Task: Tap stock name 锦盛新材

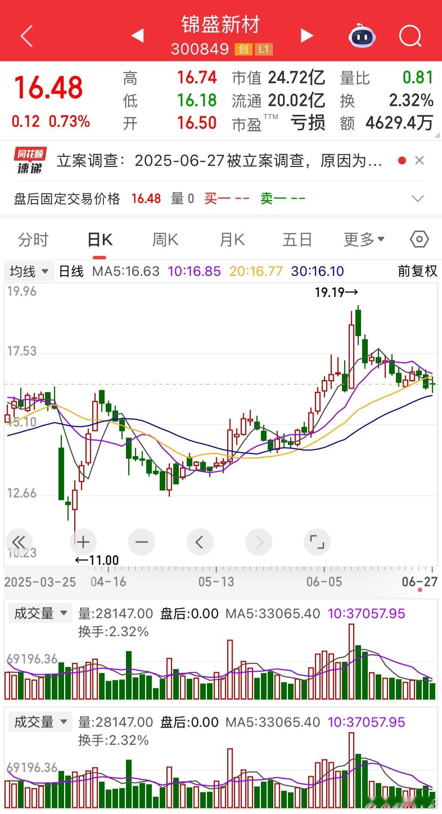Action: coord(221,25)
